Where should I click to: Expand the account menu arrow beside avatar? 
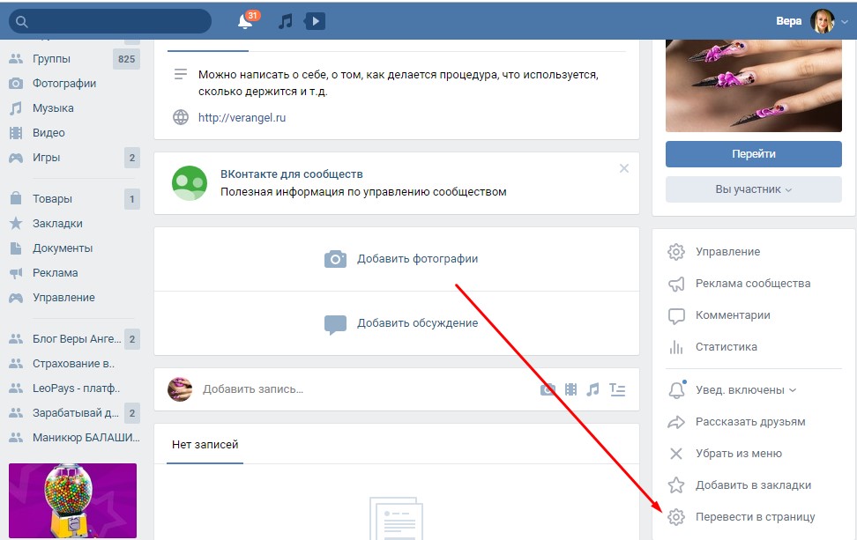(x=845, y=22)
